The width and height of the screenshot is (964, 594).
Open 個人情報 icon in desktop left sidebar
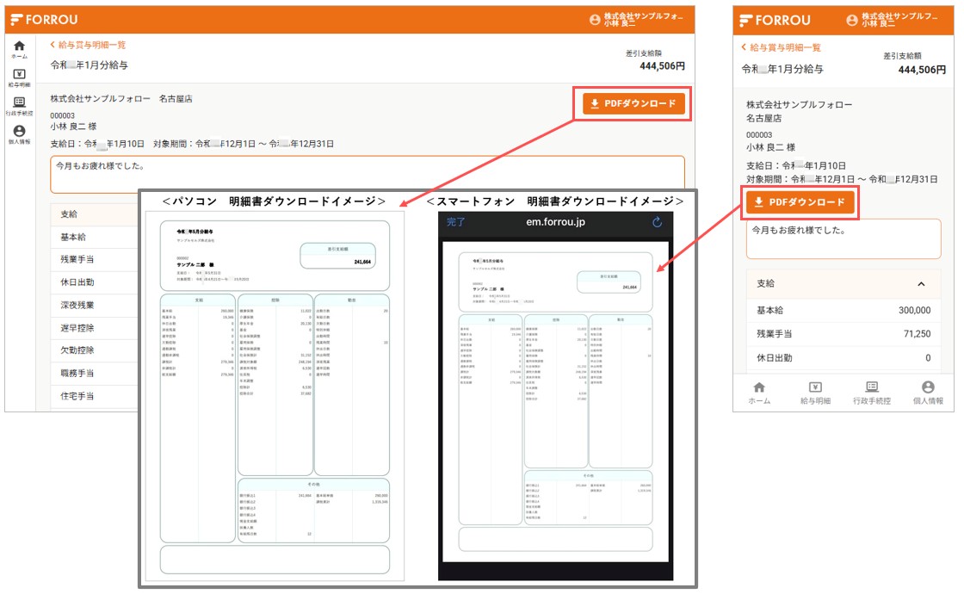click(19, 134)
